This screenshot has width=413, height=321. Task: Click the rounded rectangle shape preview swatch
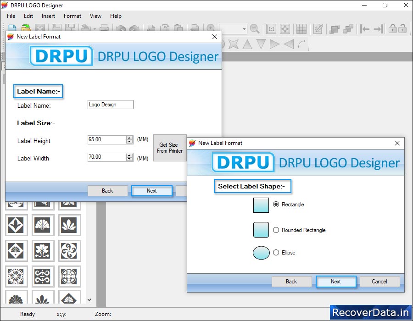(x=261, y=230)
